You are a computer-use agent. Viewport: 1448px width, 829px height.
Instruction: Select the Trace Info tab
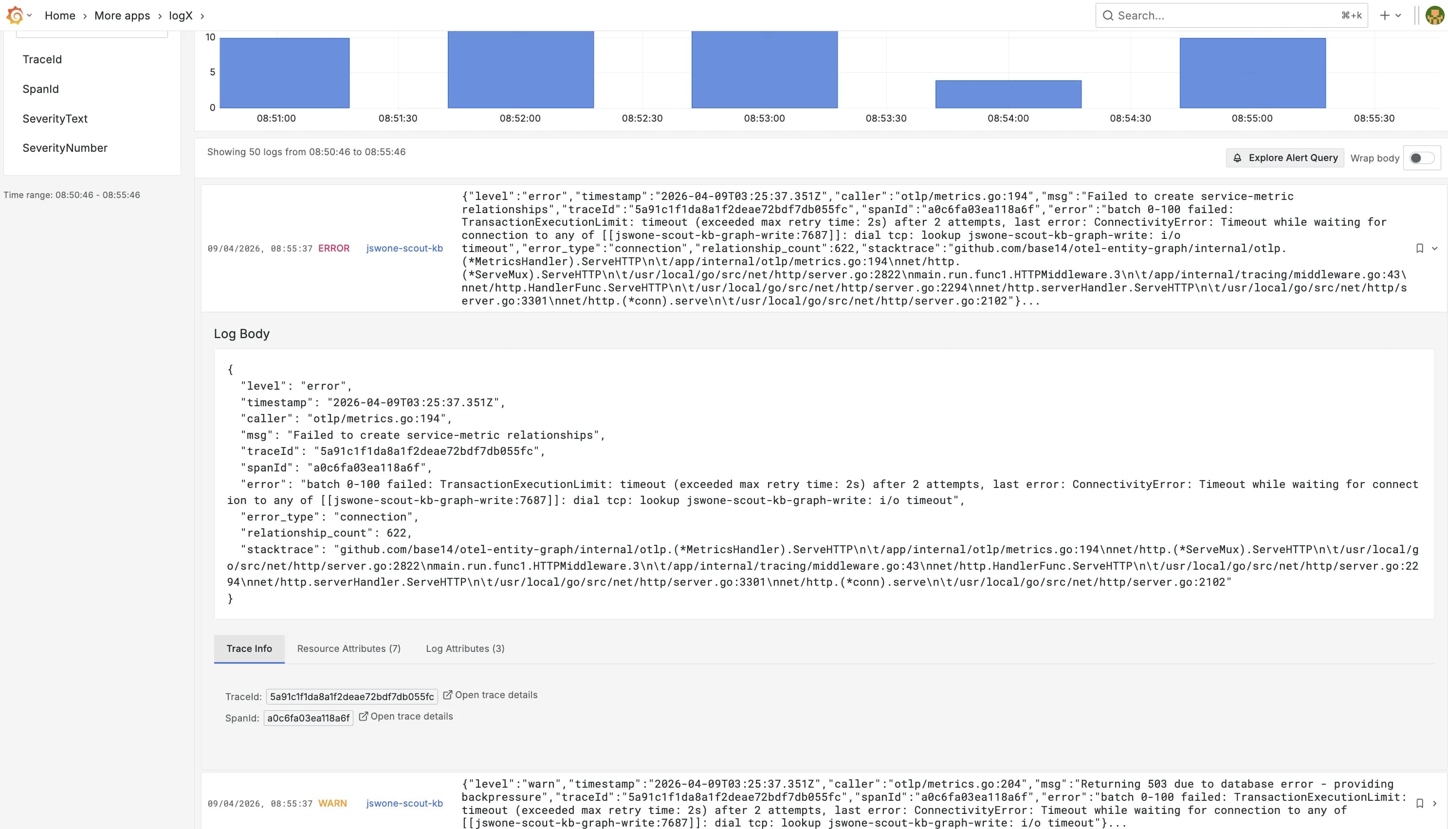tap(249, 649)
